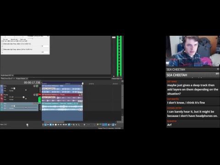Select the Envelope Edit tool
The image size is (220, 165).
74,125
